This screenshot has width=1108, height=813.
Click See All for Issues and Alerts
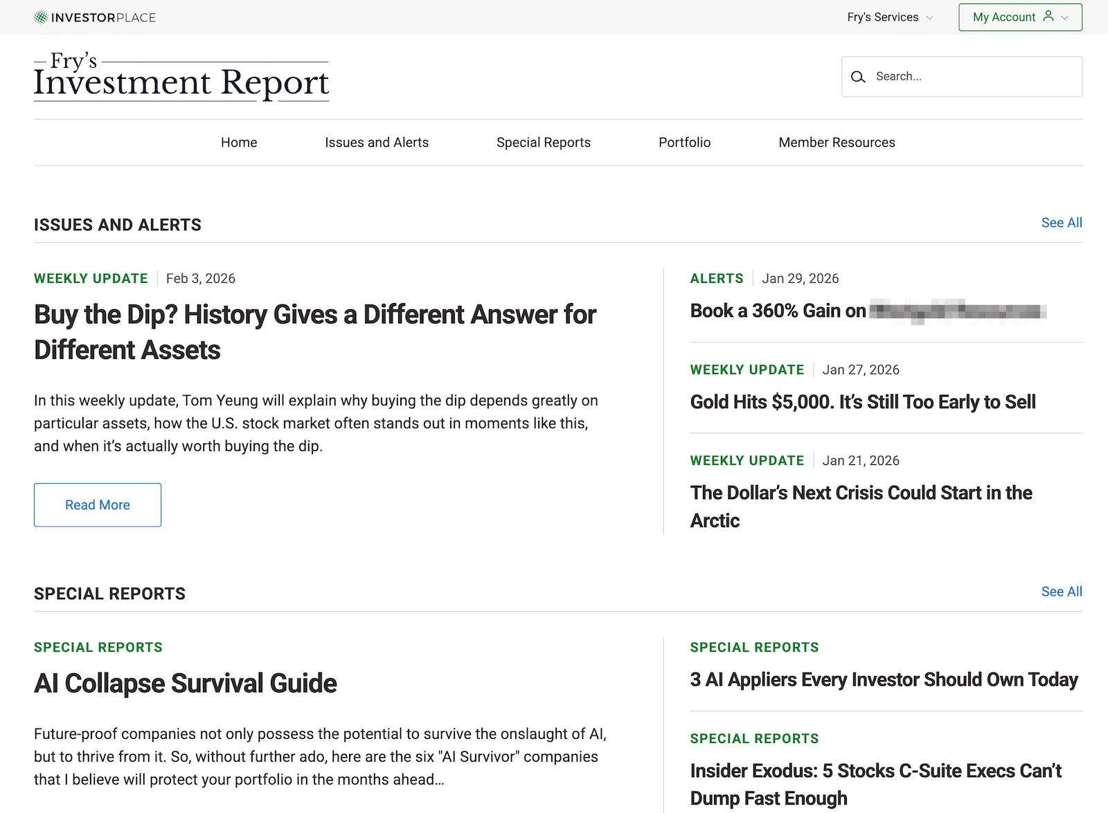click(1061, 223)
